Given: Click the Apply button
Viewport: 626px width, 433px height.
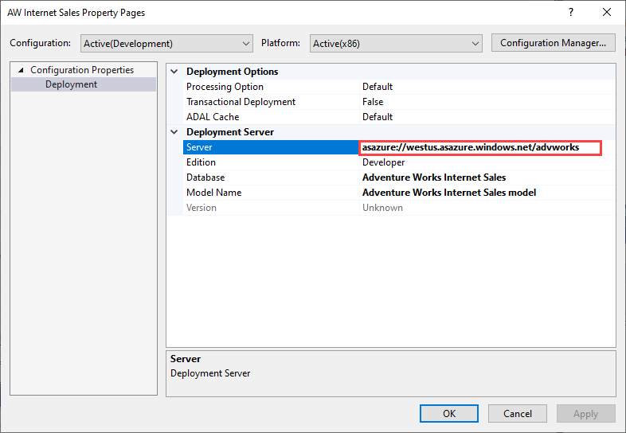Looking at the screenshot, I should click(x=585, y=413).
